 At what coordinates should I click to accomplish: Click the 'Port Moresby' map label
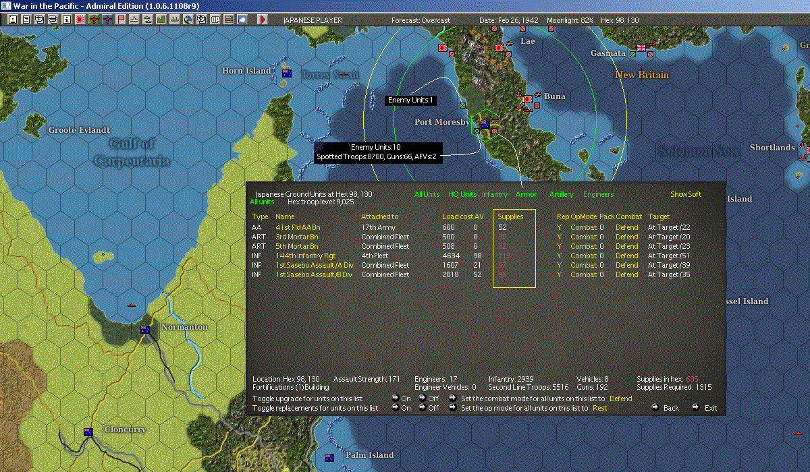click(442, 122)
